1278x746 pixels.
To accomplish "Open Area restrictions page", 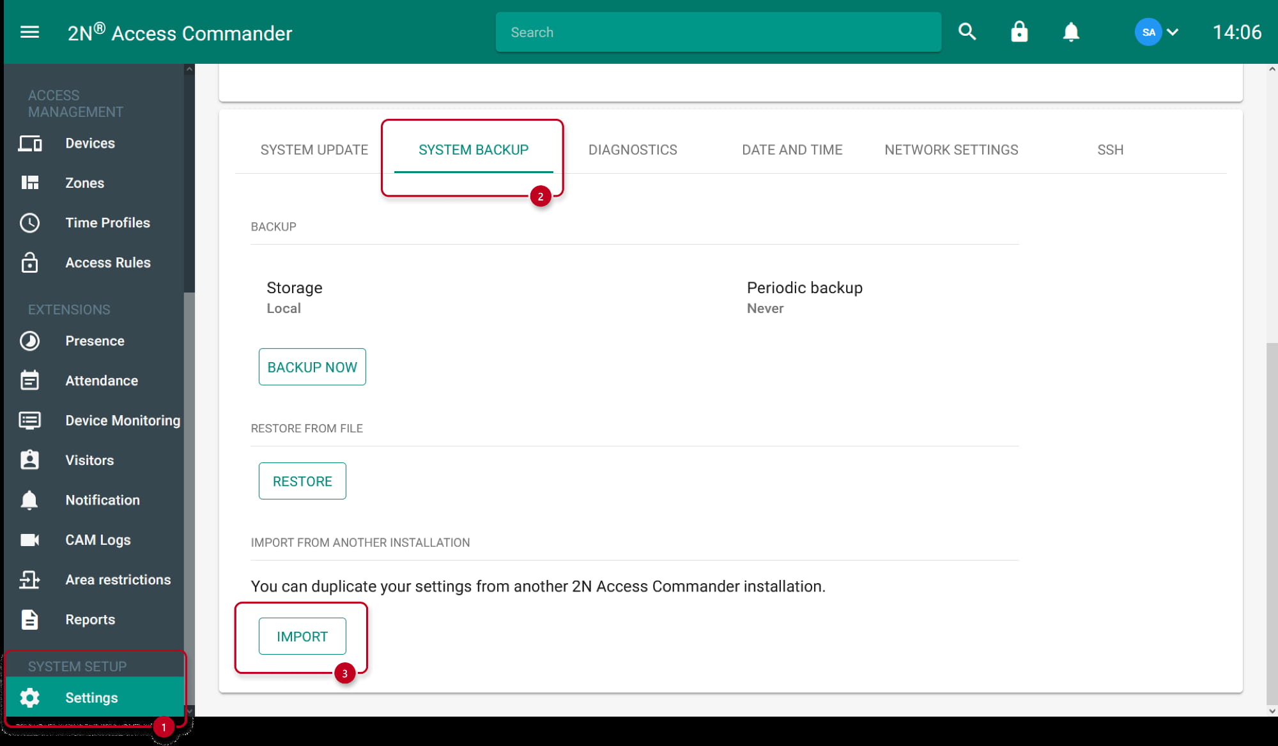I will click(94, 579).
